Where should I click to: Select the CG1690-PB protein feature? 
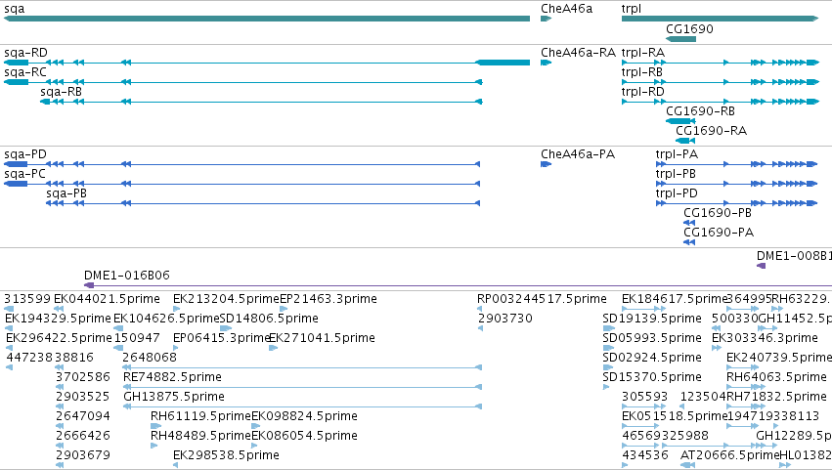click(x=689, y=223)
